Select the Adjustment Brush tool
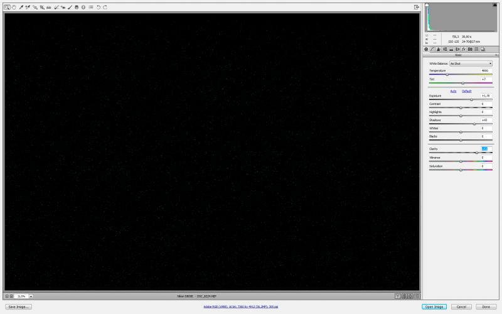Image resolution: width=502 pixels, height=314 pixels. (70, 7)
